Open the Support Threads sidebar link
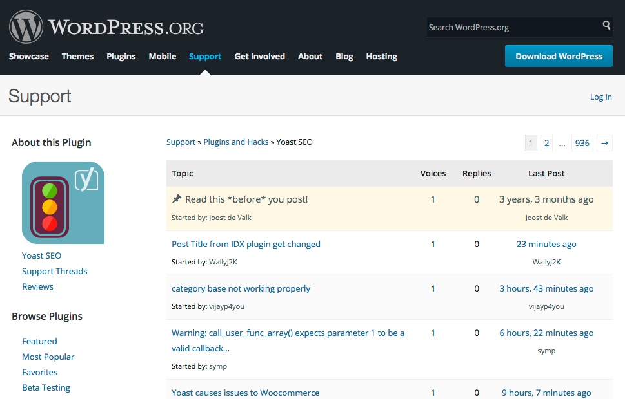 point(54,272)
